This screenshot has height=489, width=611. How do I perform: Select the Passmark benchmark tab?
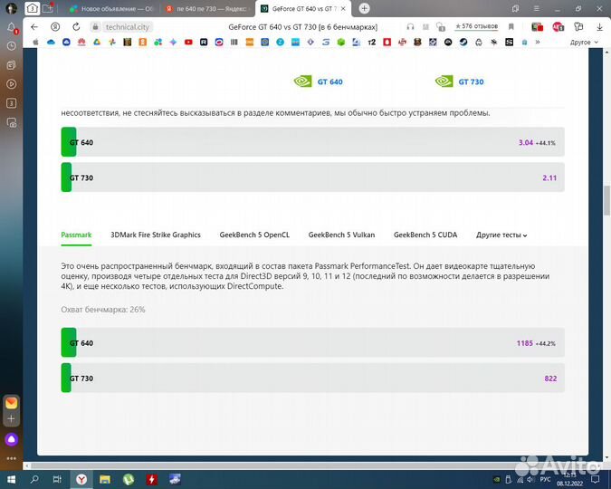(x=76, y=235)
